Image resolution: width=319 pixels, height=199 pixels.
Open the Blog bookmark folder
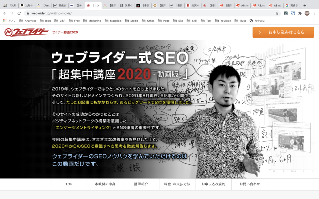[45, 21]
